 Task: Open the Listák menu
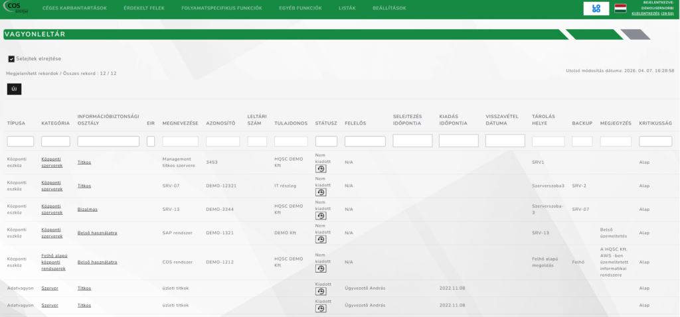(x=347, y=9)
